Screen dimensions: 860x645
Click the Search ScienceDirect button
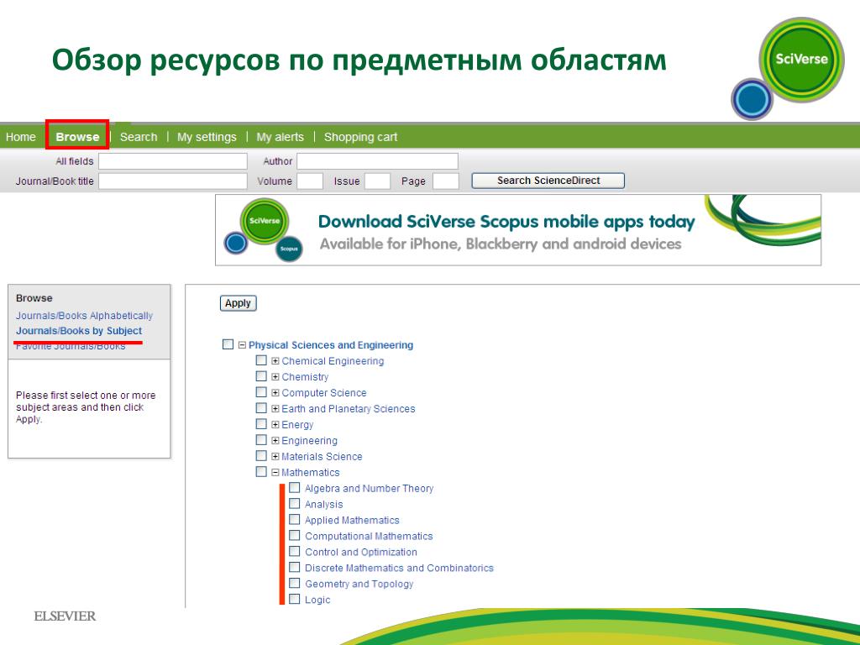(x=548, y=181)
